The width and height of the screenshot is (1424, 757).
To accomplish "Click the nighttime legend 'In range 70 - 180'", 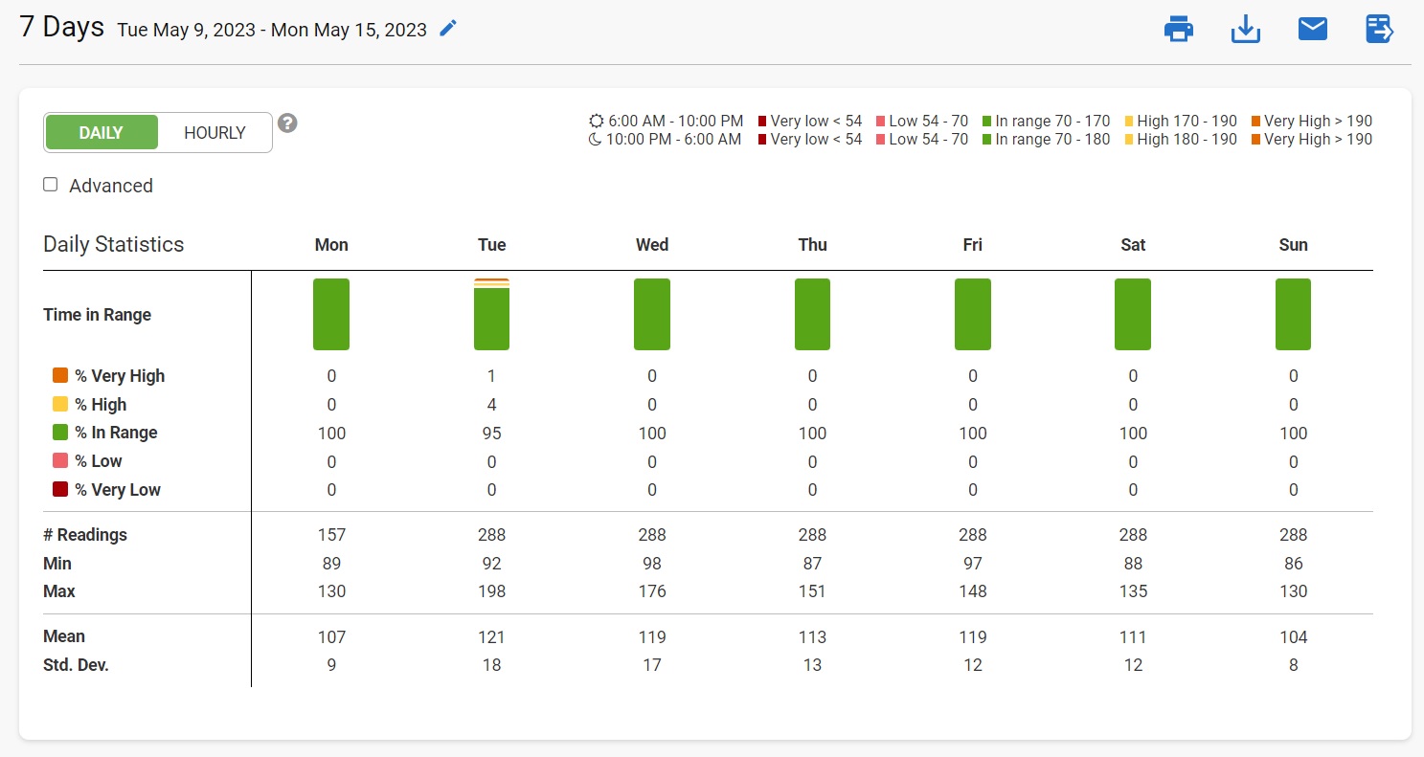I will (1046, 140).
